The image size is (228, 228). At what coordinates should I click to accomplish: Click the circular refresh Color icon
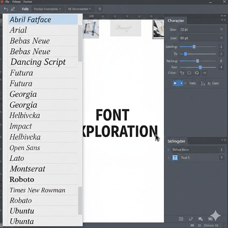coord(197,73)
